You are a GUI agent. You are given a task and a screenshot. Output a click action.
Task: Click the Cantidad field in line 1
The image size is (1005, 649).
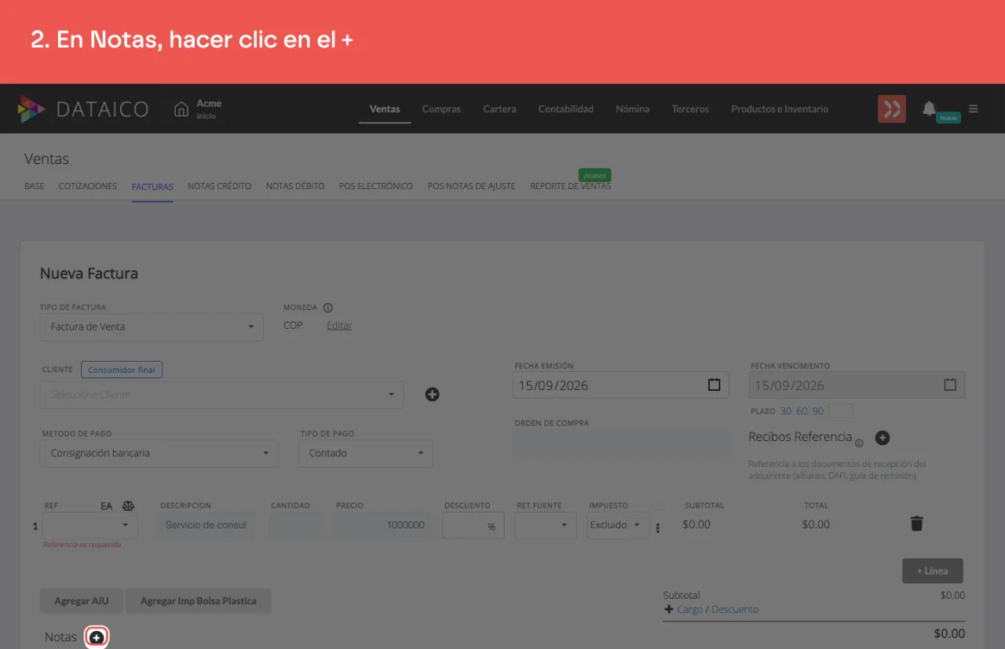coord(297,525)
